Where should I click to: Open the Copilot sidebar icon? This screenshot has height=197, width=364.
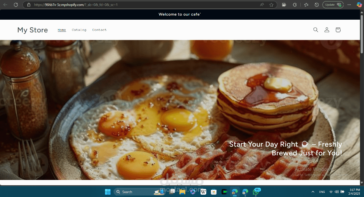359,5
